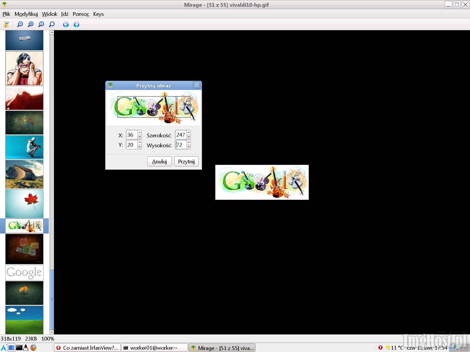The image size is (470, 352).
Task: Click into the Y value field
Action: (x=132, y=145)
